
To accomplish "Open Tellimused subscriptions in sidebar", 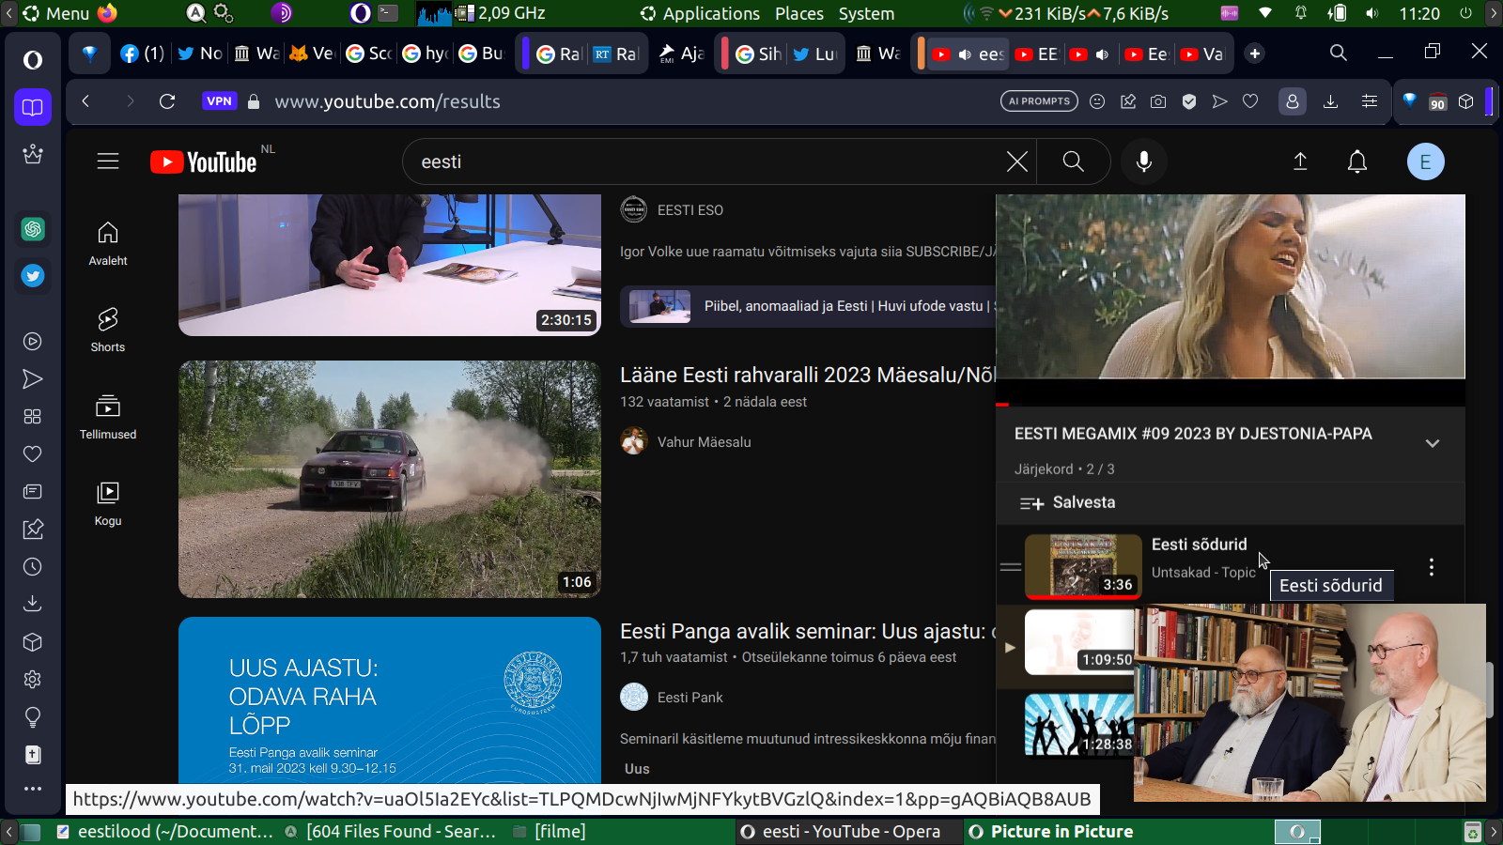I will point(108,417).
